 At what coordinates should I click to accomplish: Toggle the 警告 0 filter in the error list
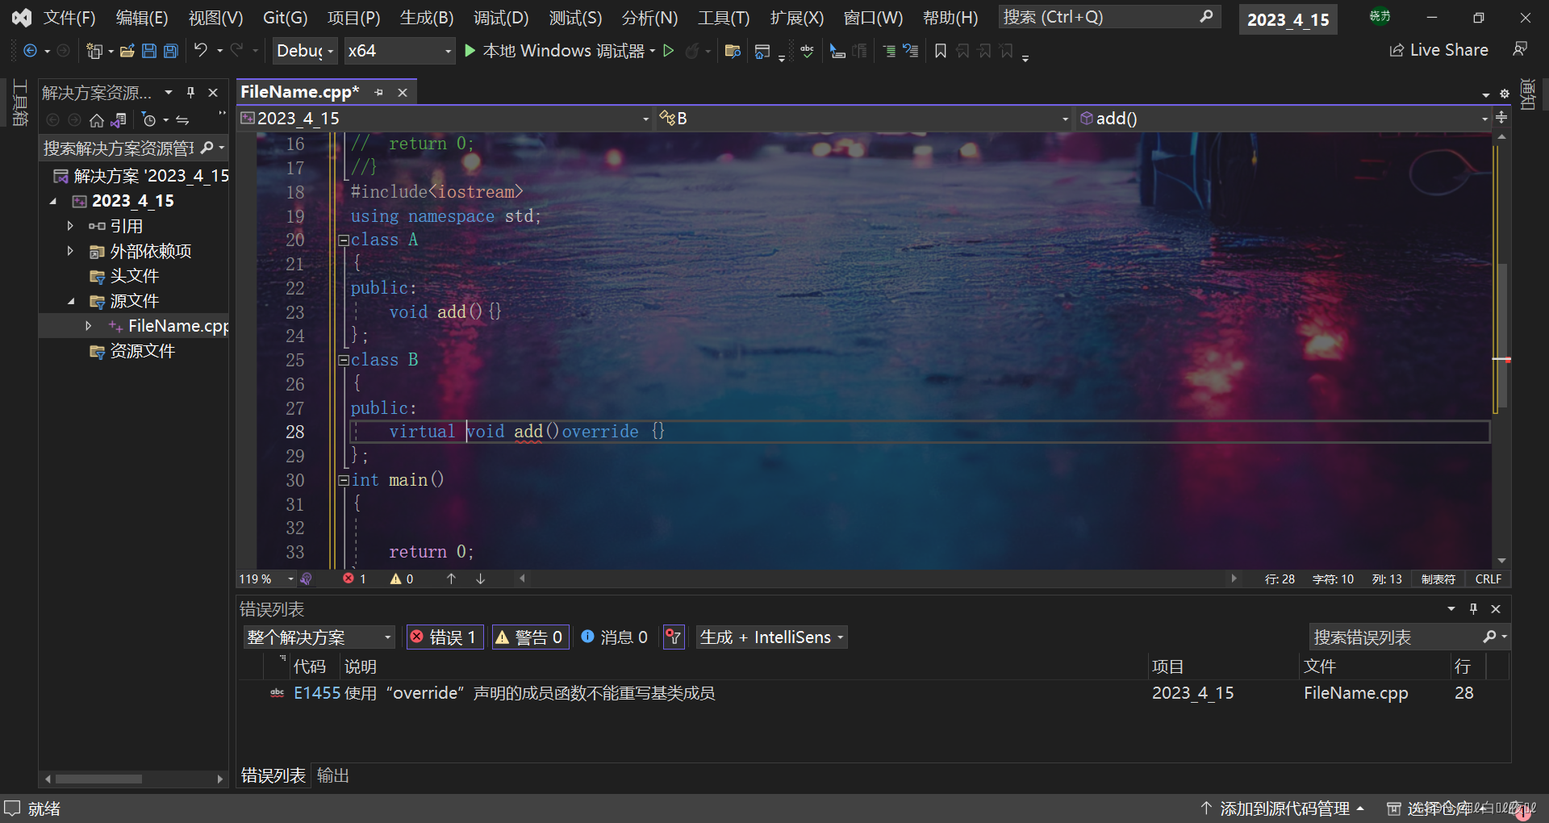[530, 637]
